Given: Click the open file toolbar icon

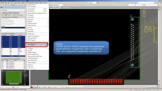Looking at the screenshot, I should (3, 5).
